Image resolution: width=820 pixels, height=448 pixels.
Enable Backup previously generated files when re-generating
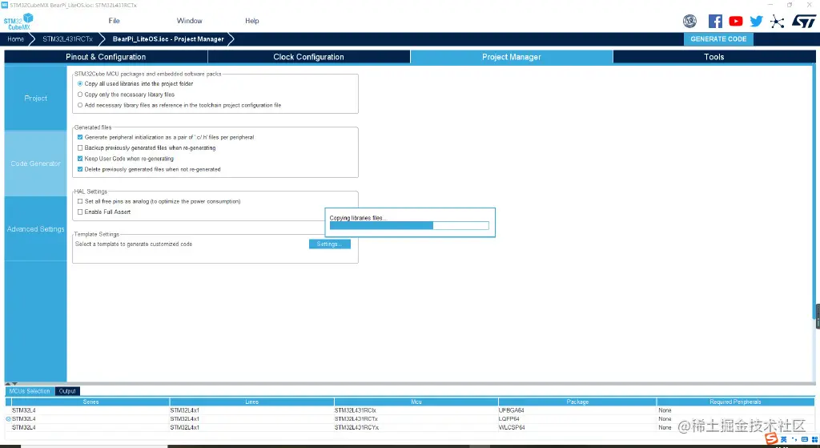pyautogui.click(x=80, y=148)
